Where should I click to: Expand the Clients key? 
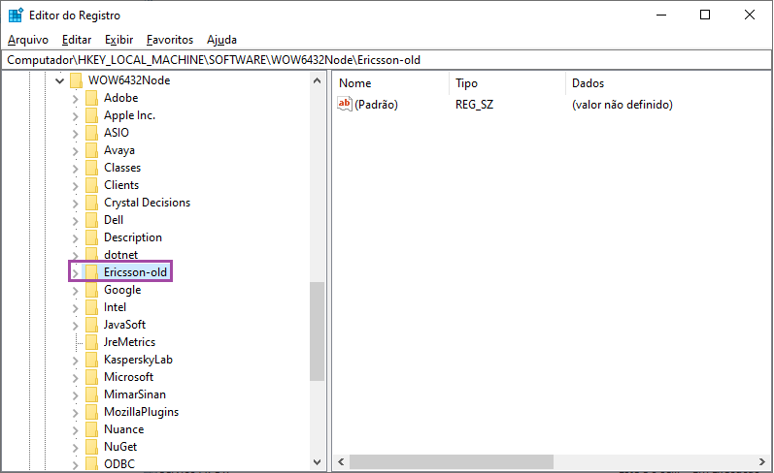[75, 186]
